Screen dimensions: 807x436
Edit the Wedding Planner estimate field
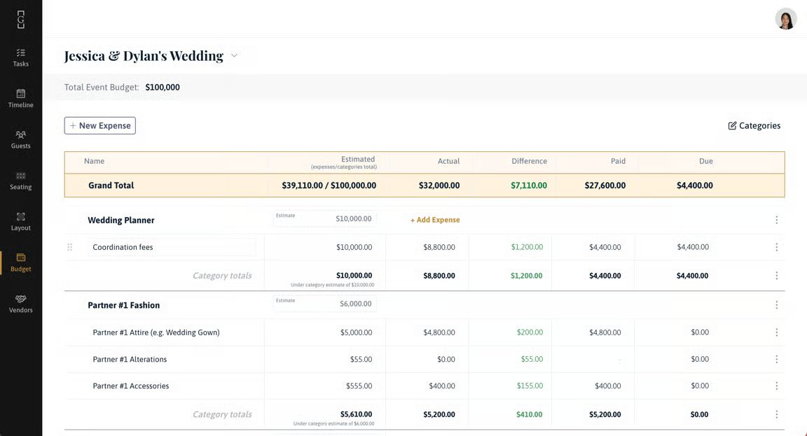click(324, 218)
